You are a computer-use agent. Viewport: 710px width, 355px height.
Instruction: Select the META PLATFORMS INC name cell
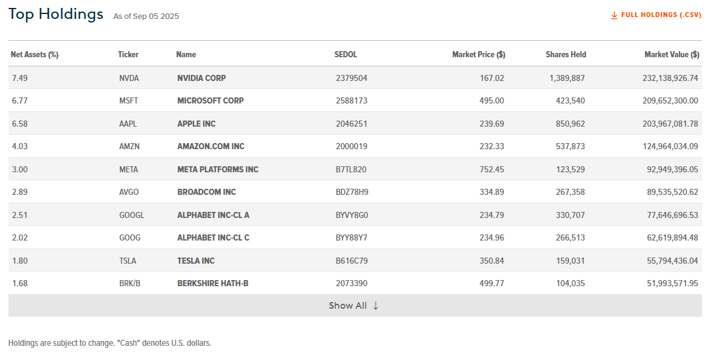coord(218,169)
